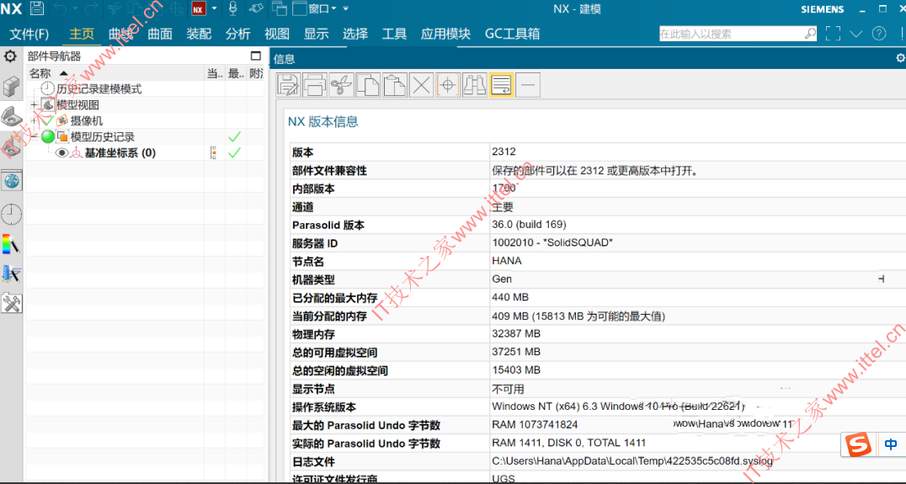Open the quick access toolbar options arrow
Image resolution: width=906 pixels, height=484 pixels.
coord(345,8)
